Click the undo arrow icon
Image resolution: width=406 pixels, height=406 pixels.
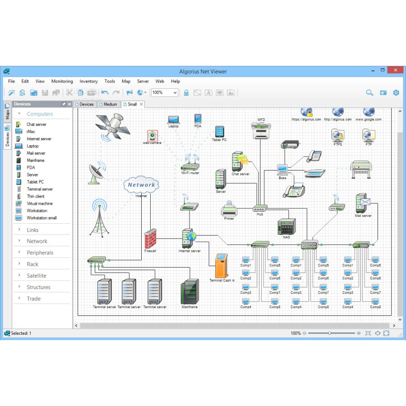105,92
